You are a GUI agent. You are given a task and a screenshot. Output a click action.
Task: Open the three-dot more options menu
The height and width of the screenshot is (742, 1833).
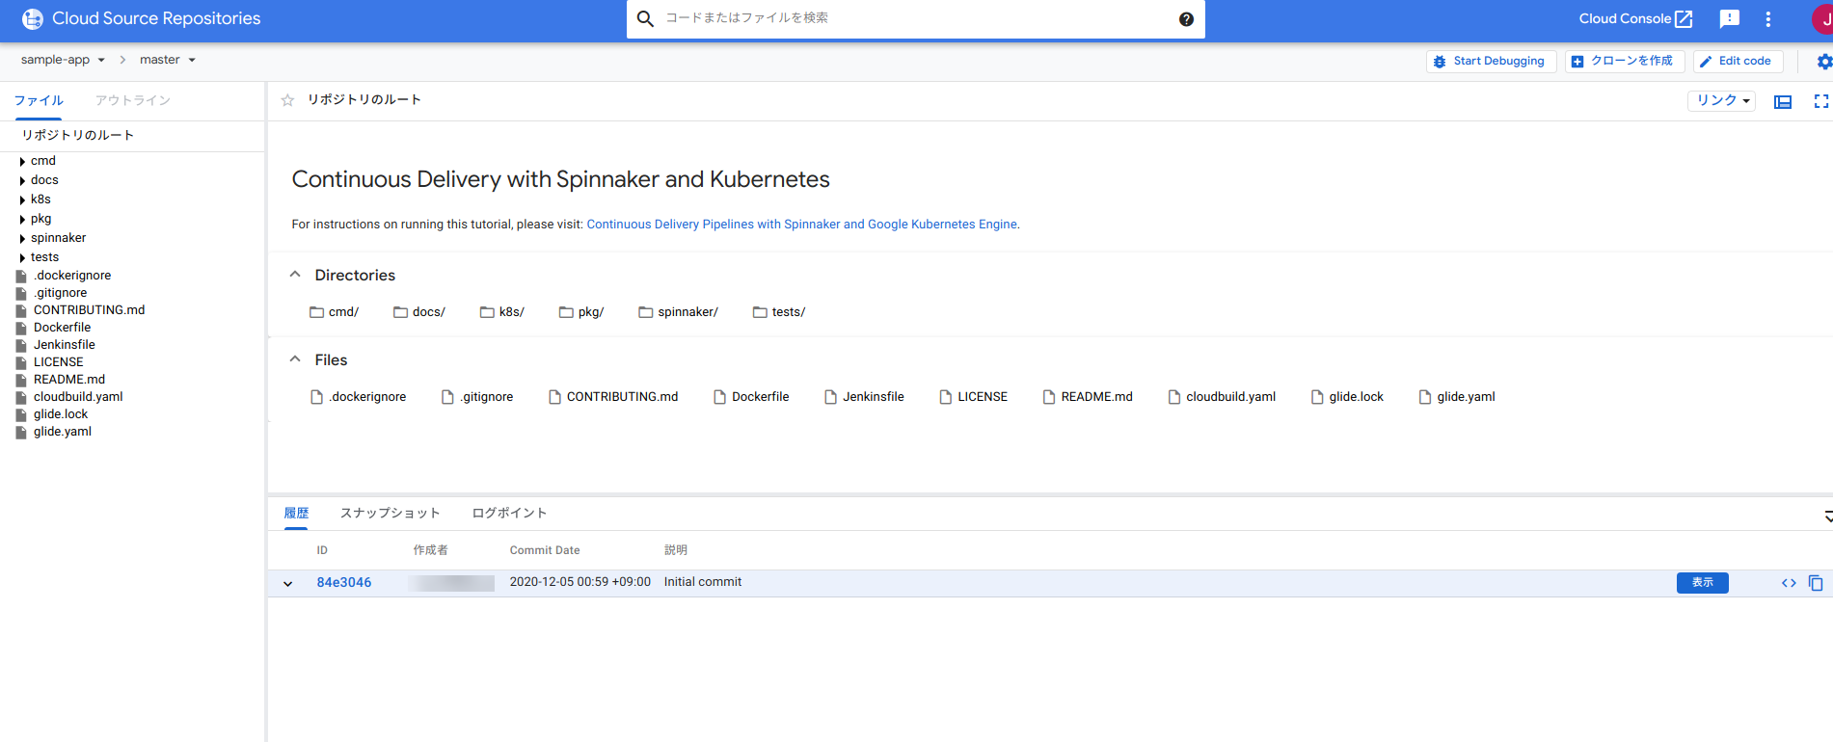pos(1767,18)
